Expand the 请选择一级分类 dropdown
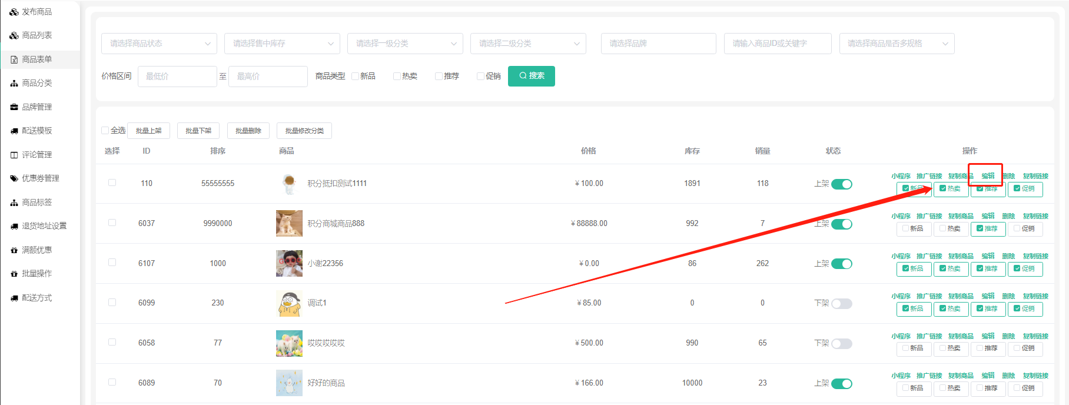Viewport: 1069px width, 405px height. (x=405, y=44)
